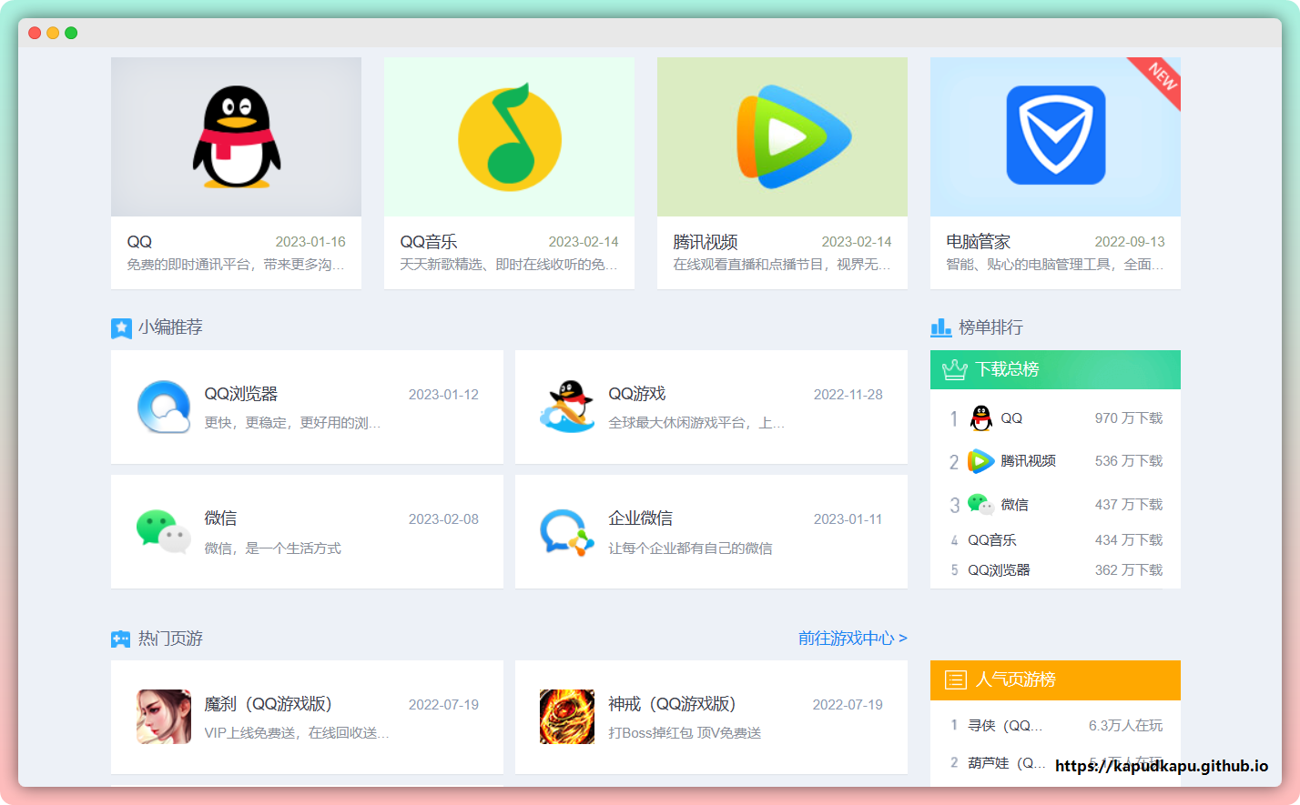Open the QQ游戏 surfing penguin icon
The height and width of the screenshot is (805, 1300).
coord(566,407)
